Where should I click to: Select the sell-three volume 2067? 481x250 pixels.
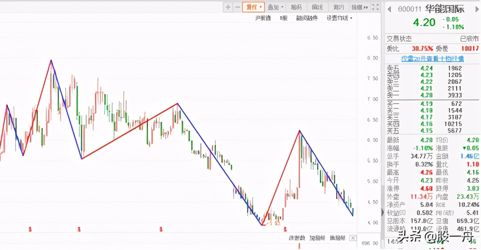pos(455,82)
